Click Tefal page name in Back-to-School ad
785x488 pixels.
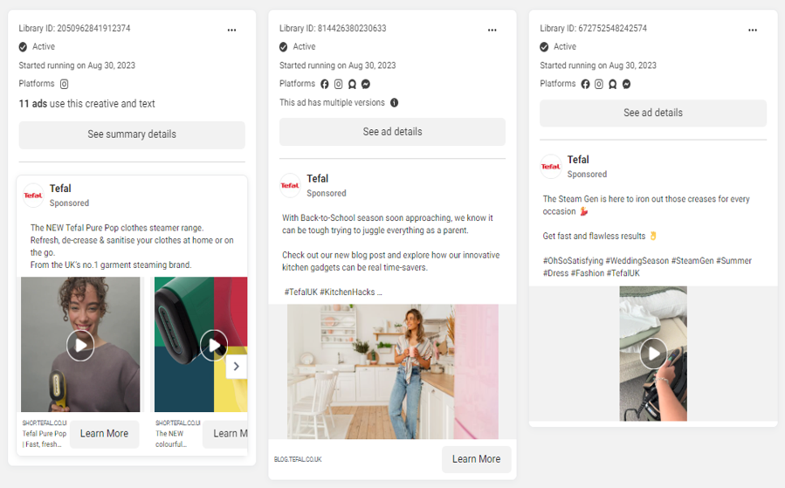click(317, 179)
